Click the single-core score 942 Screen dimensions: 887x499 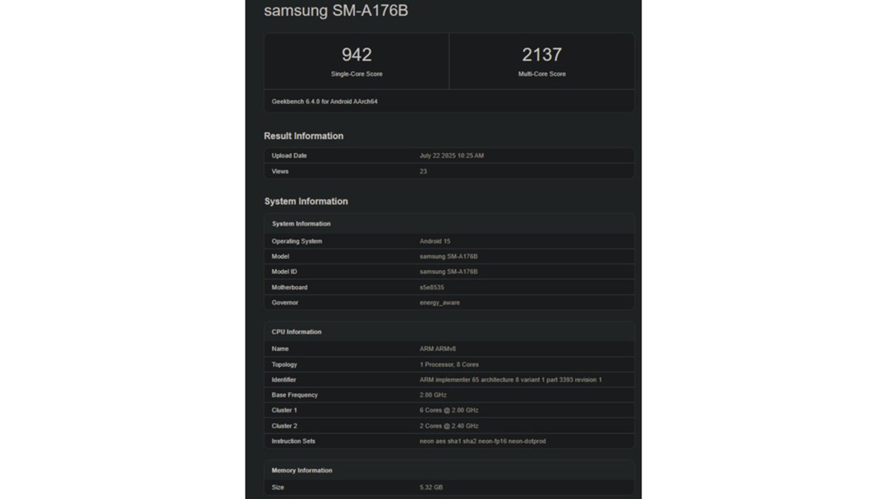click(x=356, y=55)
